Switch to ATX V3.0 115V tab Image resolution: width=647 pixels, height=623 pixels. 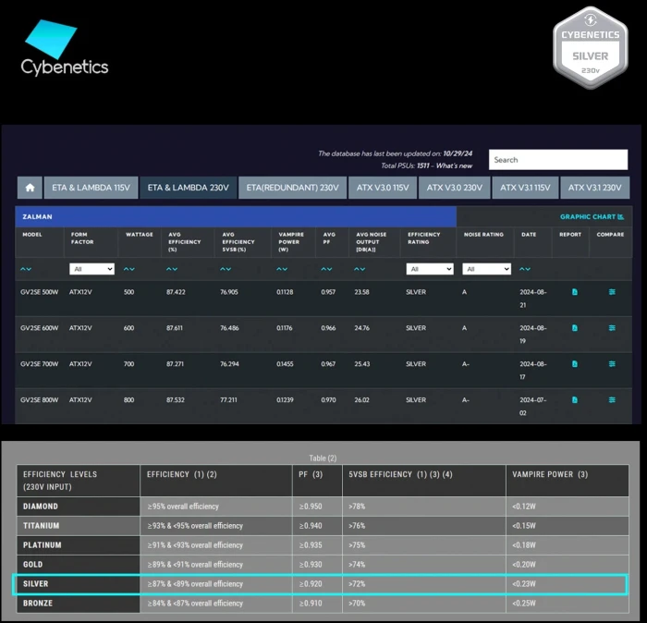point(383,188)
